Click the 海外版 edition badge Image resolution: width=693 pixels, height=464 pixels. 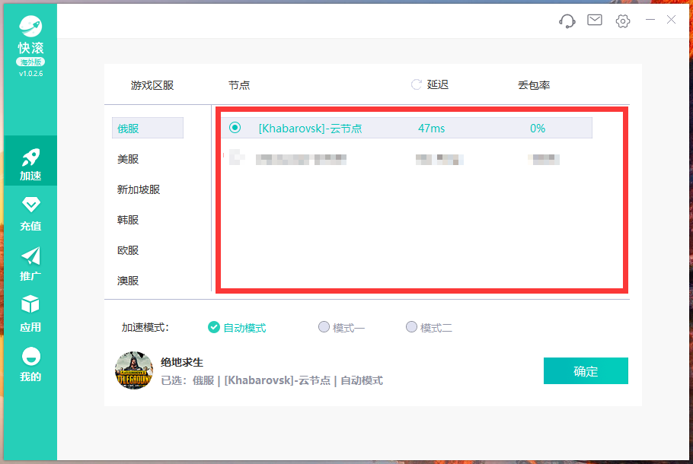(x=31, y=62)
